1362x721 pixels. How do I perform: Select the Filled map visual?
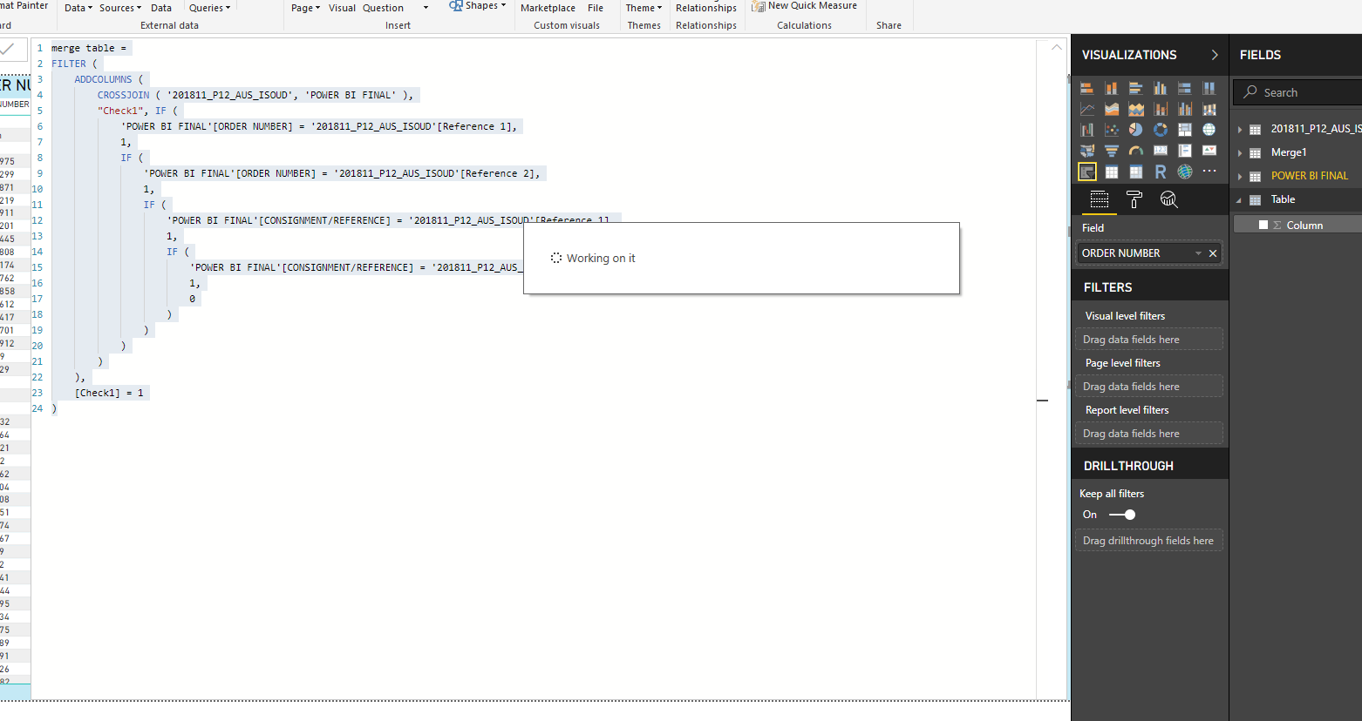[x=1087, y=151]
